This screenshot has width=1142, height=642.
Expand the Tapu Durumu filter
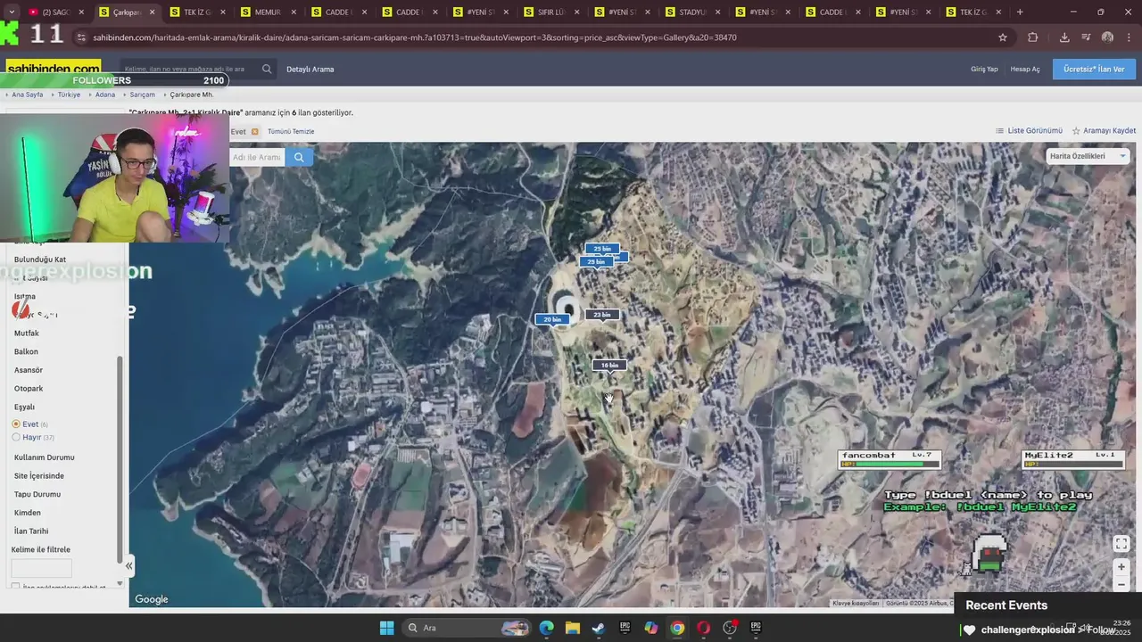point(37,494)
